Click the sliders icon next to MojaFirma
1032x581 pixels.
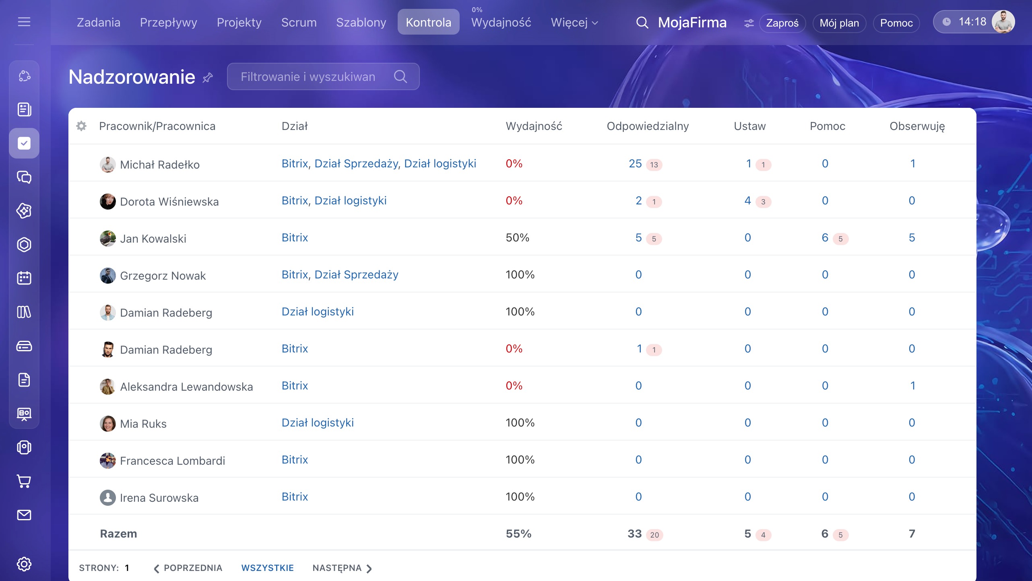(x=749, y=23)
